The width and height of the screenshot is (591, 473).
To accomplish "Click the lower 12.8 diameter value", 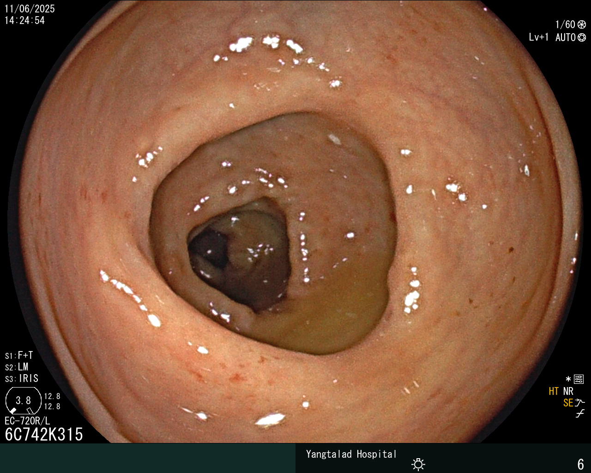I will click(x=52, y=406).
